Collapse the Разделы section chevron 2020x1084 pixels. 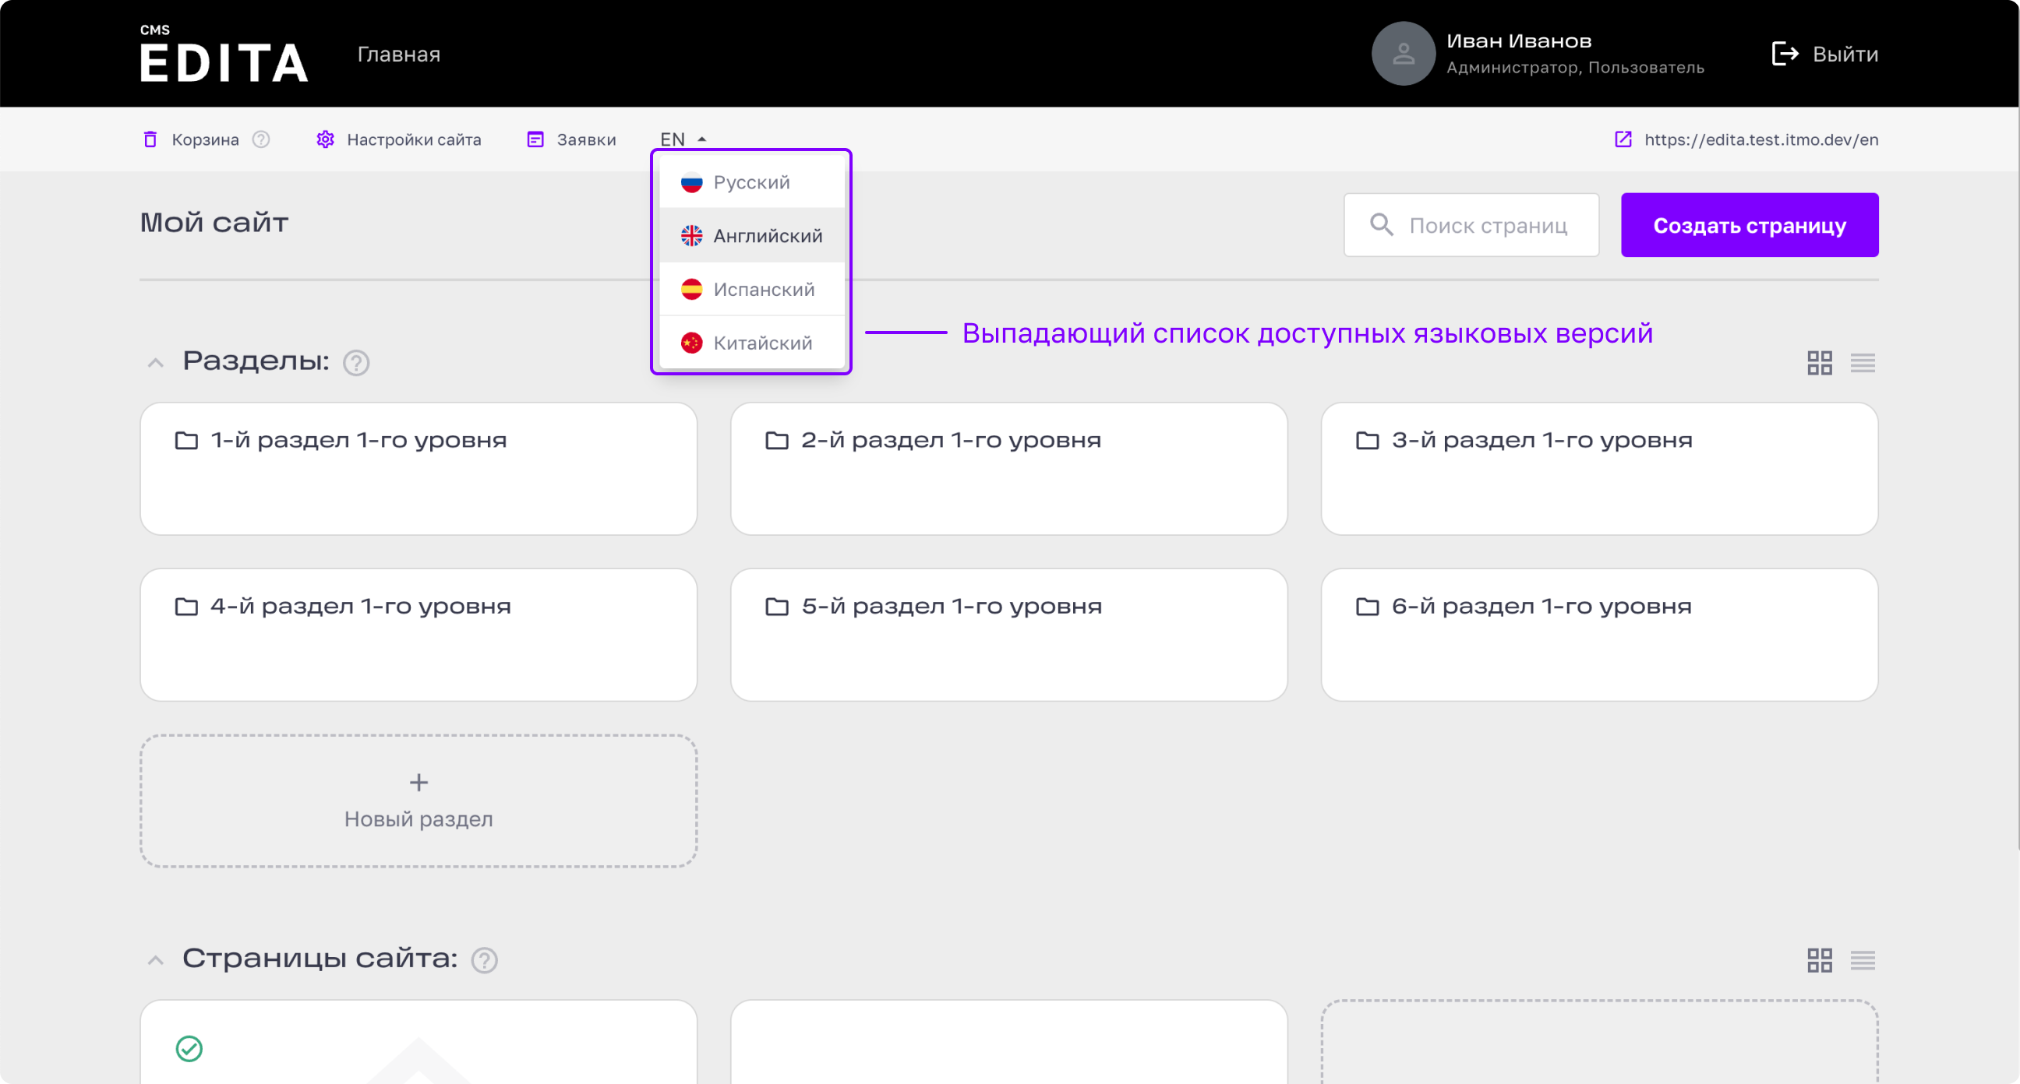coord(155,362)
